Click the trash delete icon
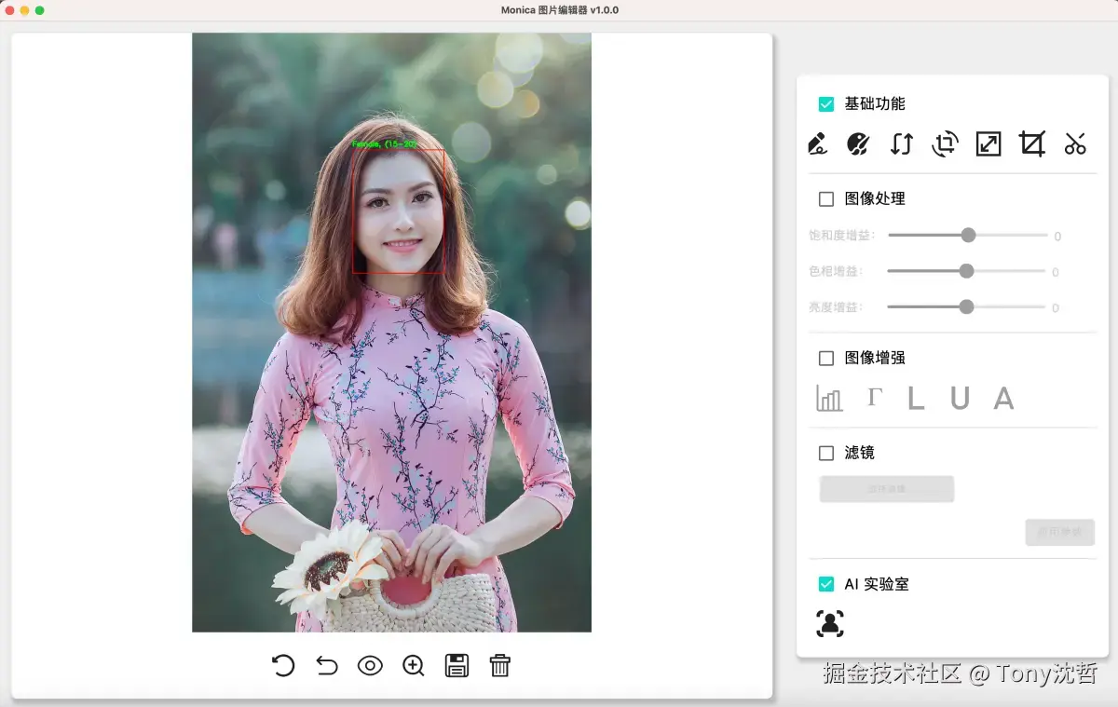 coord(500,665)
